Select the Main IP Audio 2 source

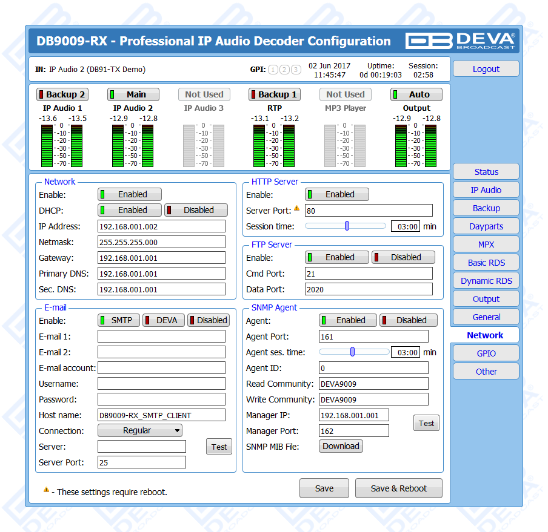(x=133, y=94)
